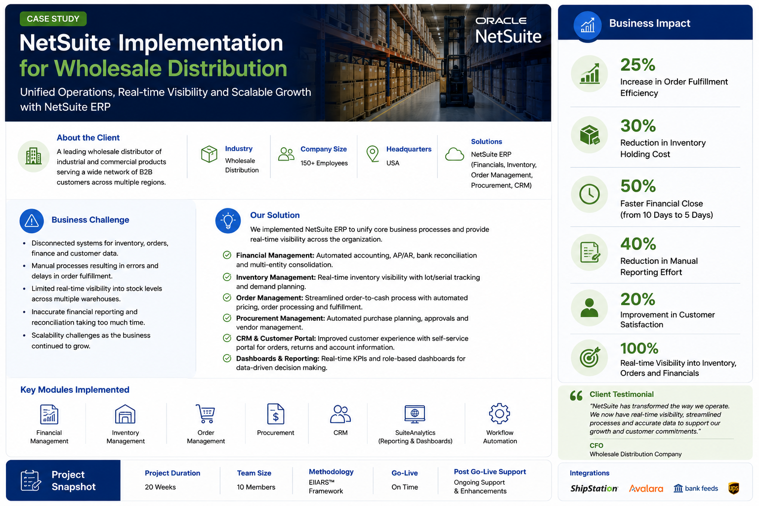Click the package icon next to Industry
This screenshot has height=506, width=759.
(x=209, y=154)
